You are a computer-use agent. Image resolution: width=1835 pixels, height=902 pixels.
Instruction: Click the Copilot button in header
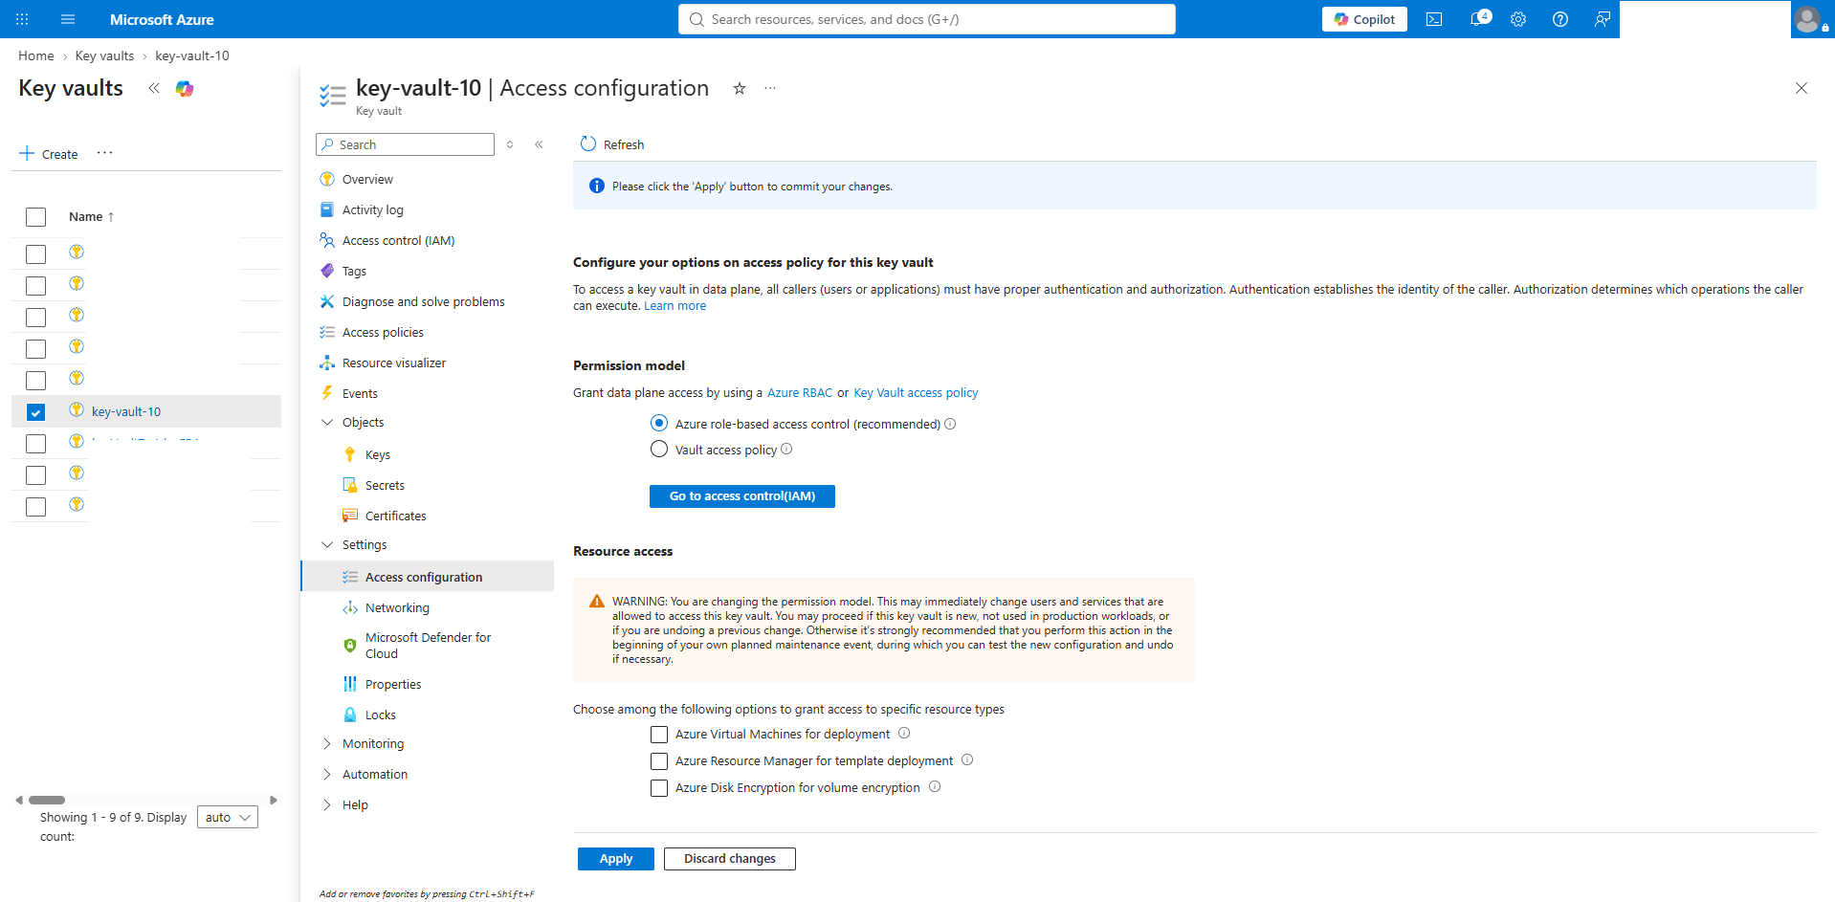point(1364,19)
